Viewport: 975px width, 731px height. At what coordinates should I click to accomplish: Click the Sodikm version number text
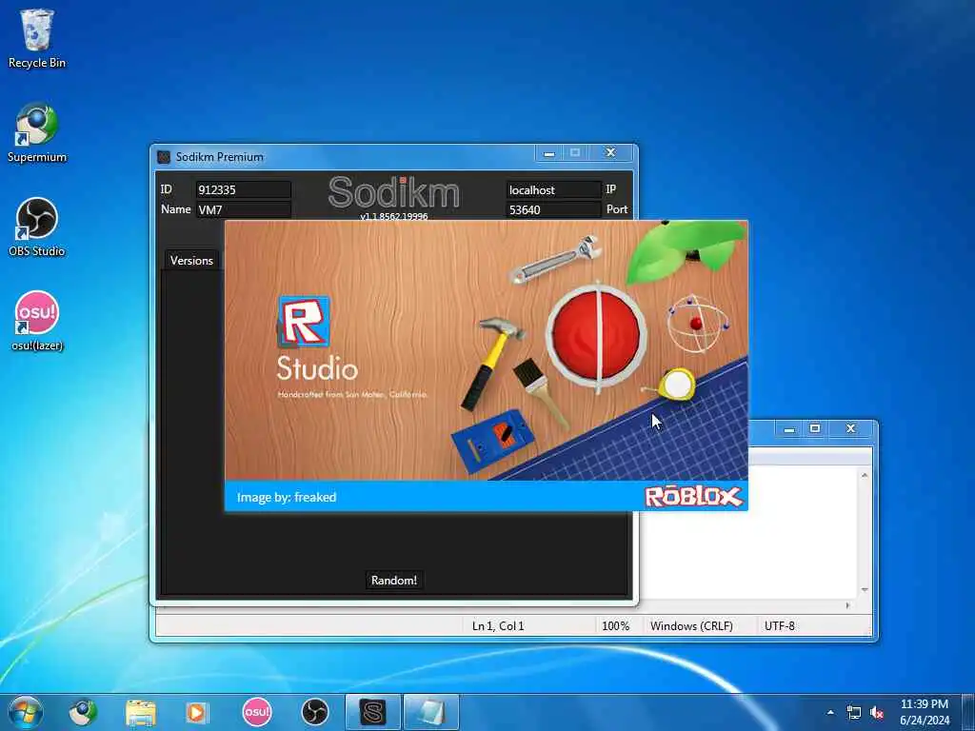(394, 216)
